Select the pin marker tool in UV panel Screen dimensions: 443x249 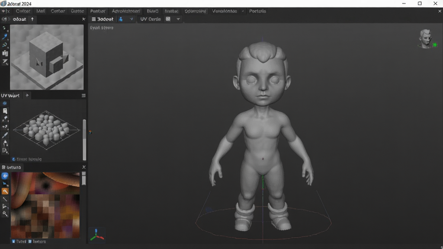click(x=5, y=143)
